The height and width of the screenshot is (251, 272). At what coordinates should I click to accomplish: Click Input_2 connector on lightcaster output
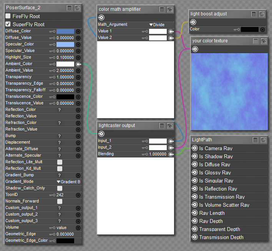tap(171, 147)
